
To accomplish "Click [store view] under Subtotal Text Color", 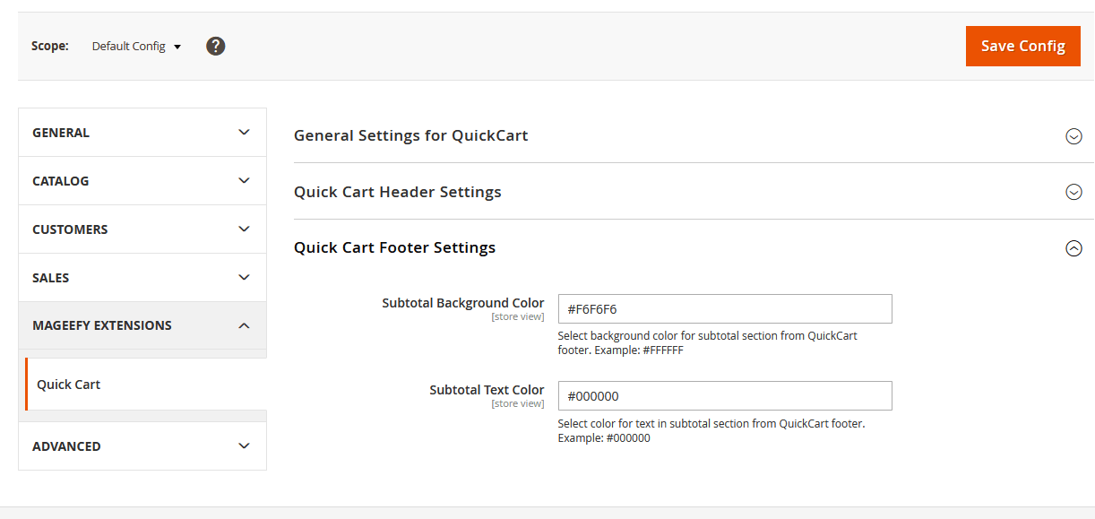I will pyautogui.click(x=518, y=403).
